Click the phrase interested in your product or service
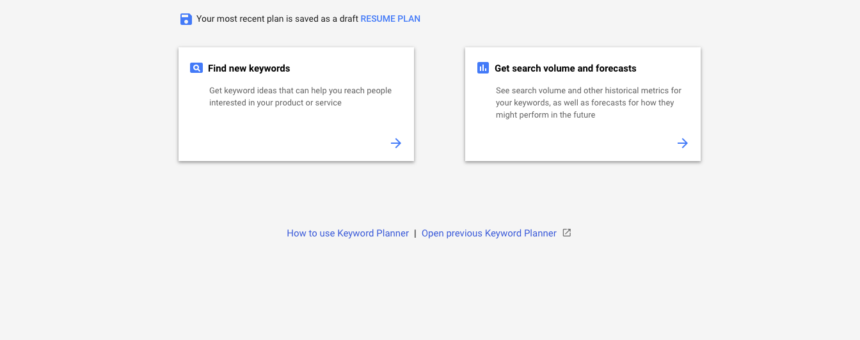860x340 pixels. click(x=275, y=103)
